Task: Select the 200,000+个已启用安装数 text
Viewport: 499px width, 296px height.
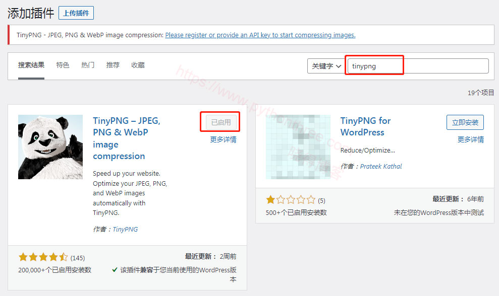Action: (x=54, y=270)
